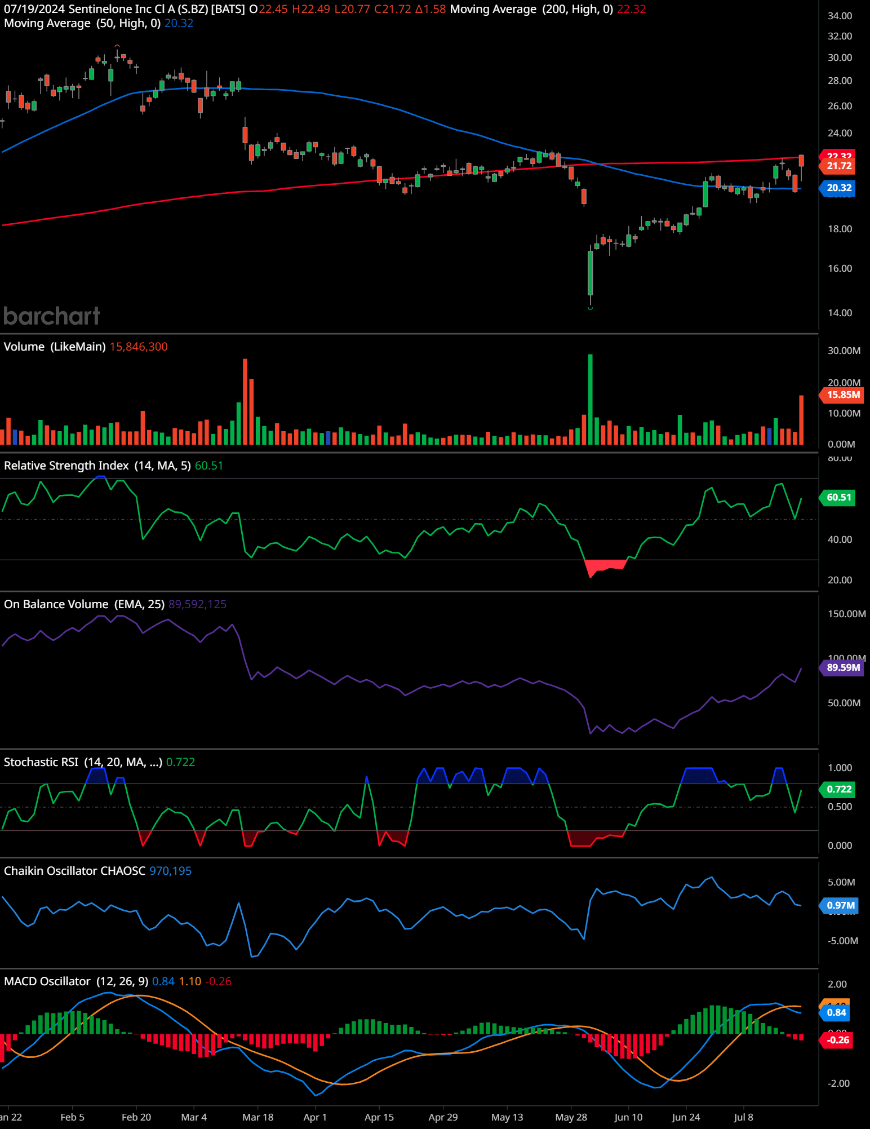The width and height of the screenshot is (870, 1129).
Task: Click the On Balance Volume (EMA, 25) title
Action: [x=84, y=604]
